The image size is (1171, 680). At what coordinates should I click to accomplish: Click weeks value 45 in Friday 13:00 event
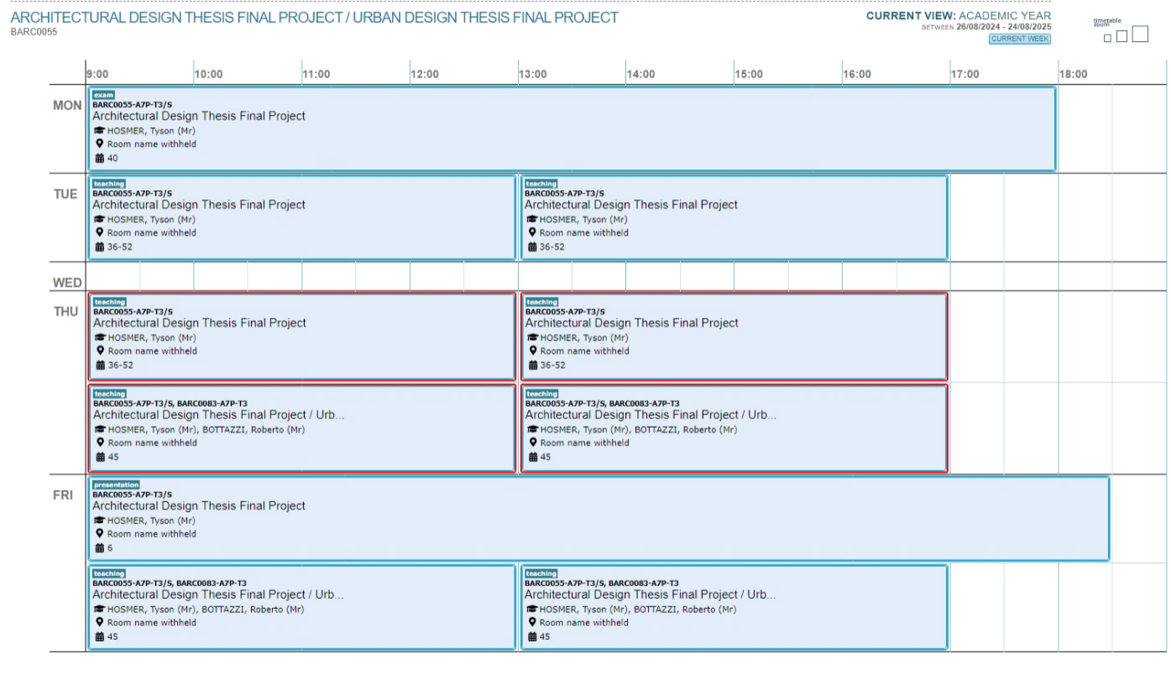point(545,636)
